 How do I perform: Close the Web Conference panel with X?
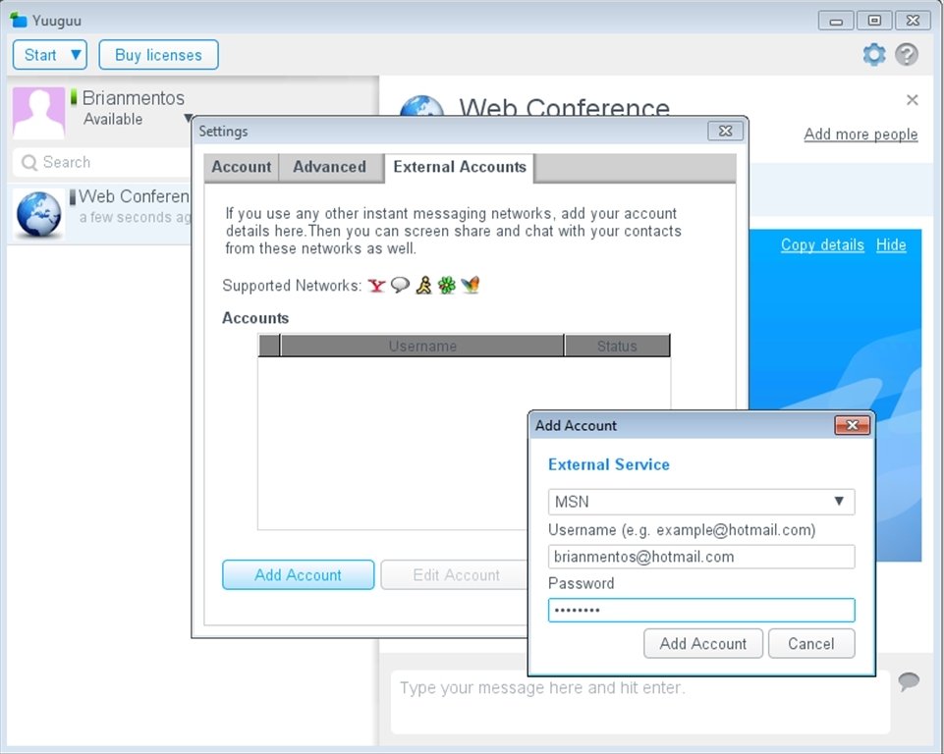pos(913,100)
